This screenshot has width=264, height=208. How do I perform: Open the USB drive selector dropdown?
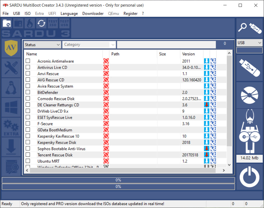249,43
